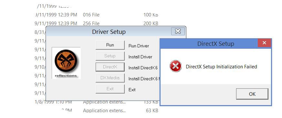The height and width of the screenshot is (118, 282).
Task: Click the Install Driver label
Action: (x=140, y=57)
